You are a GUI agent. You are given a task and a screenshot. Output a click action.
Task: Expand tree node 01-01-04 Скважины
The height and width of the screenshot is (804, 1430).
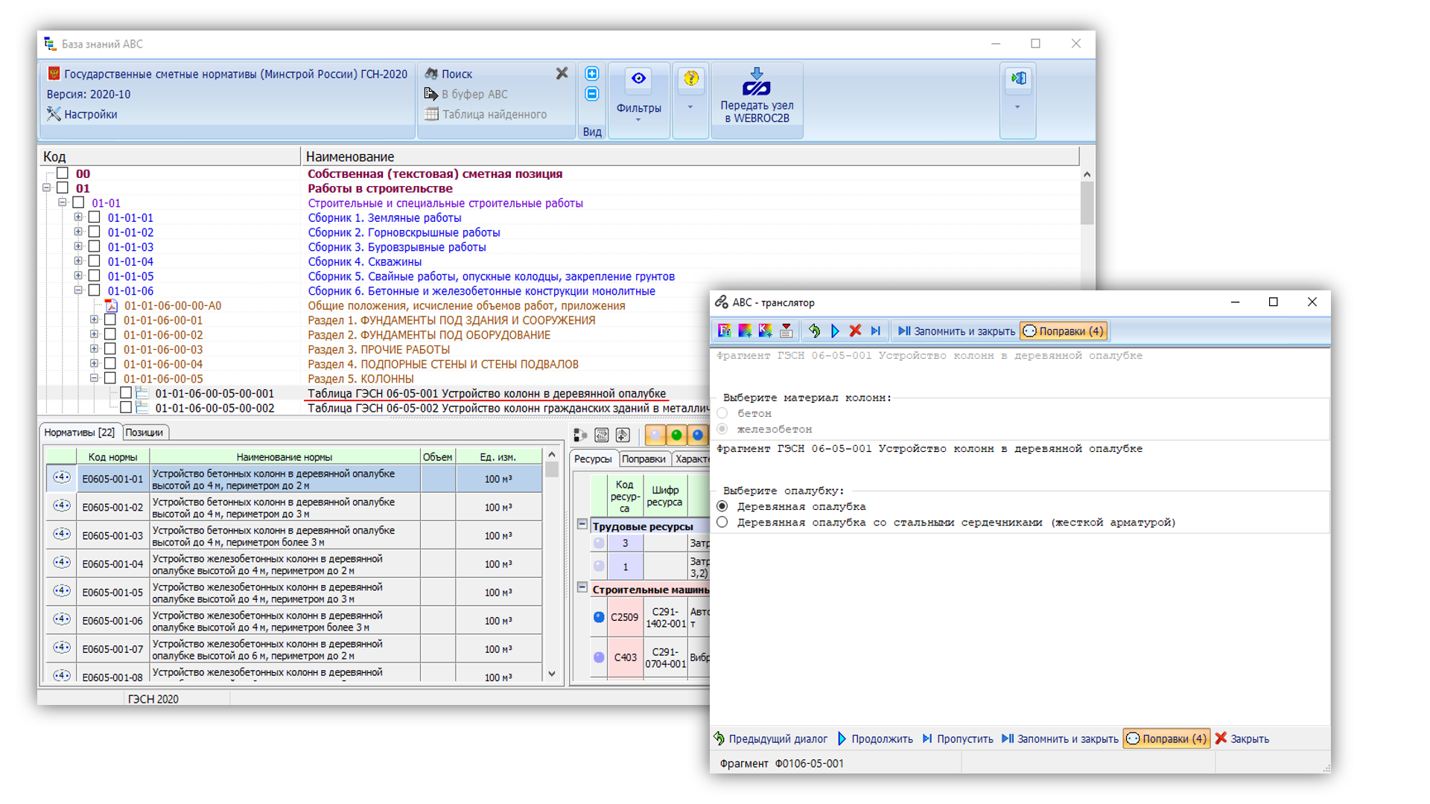pos(78,261)
